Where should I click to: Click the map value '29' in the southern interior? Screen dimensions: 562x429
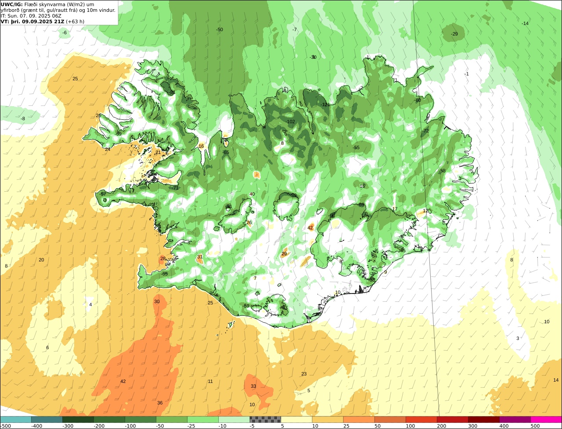pos(284,254)
